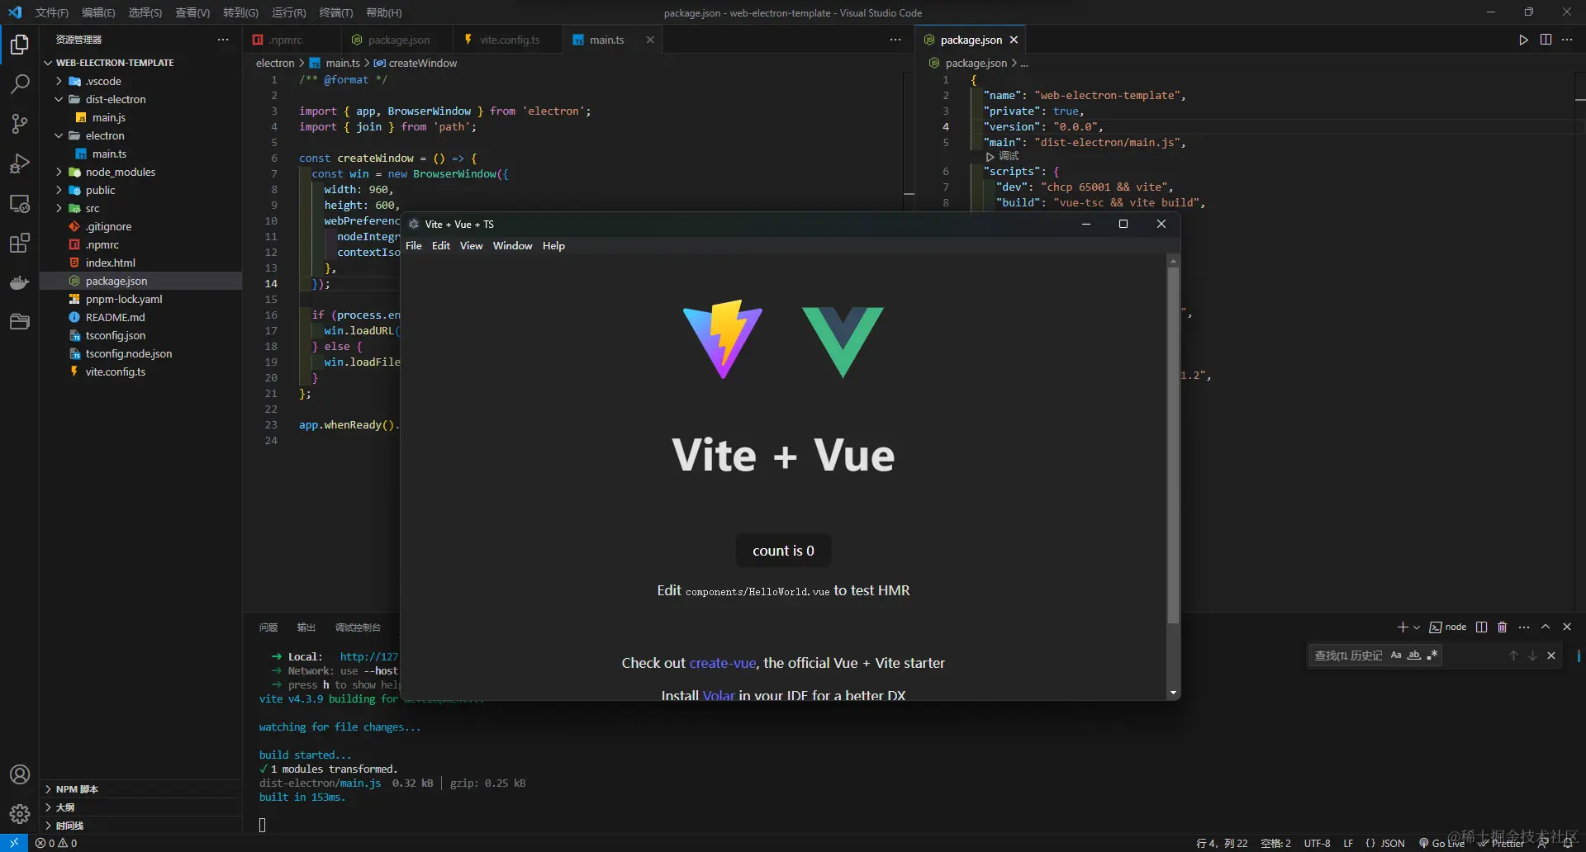
Task: Open the Search view in the activity bar
Action: pyautogui.click(x=19, y=84)
